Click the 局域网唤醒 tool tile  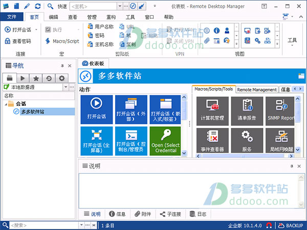(280, 140)
